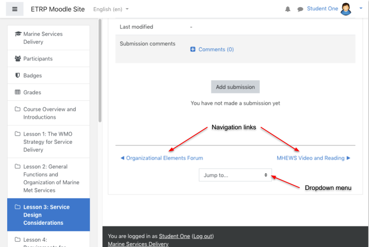Open the user menu dropdown arrow
The width and height of the screenshot is (369, 247).
tap(361, 8)
